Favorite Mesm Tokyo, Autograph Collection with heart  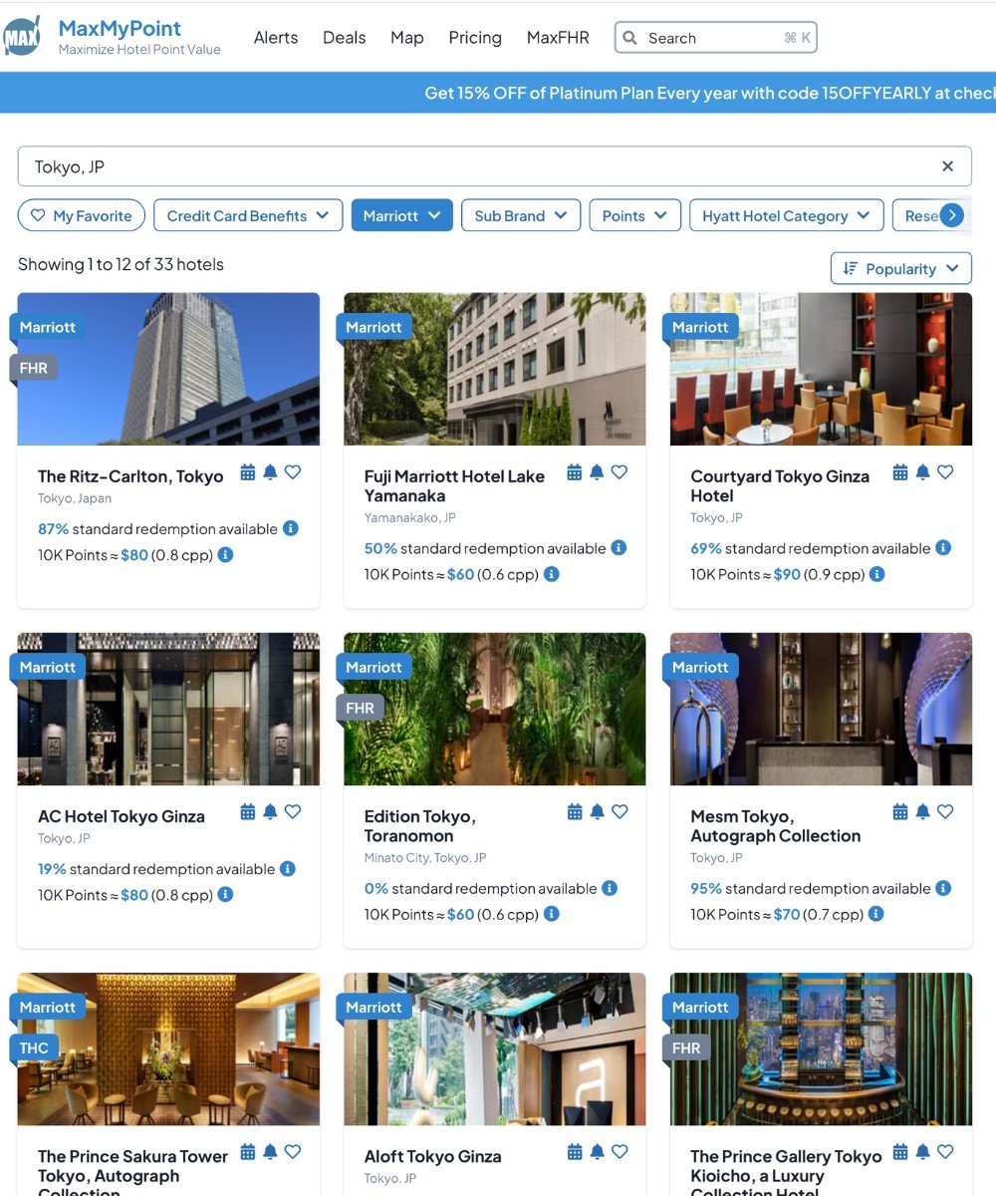945,812
